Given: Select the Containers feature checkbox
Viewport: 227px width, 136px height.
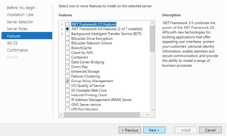Looking at the screenshot, I should 67,57.
